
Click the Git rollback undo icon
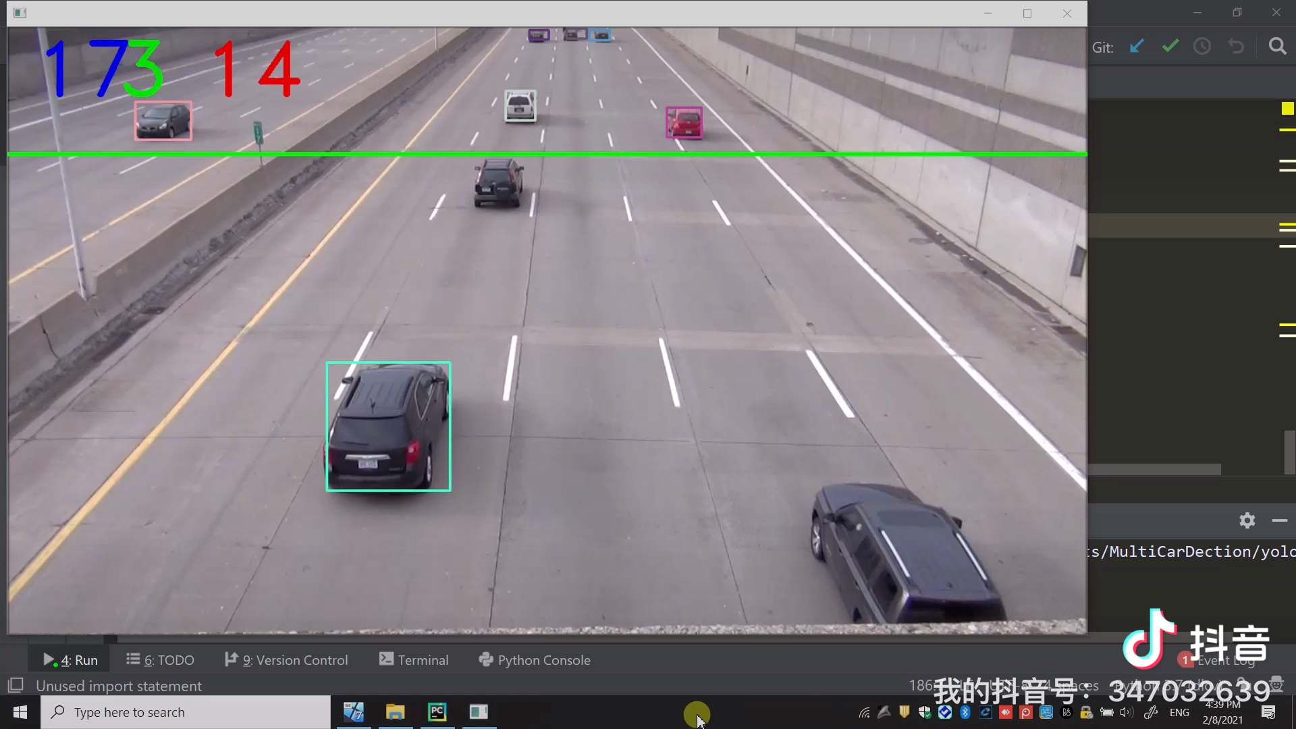(x=1236, y=47)
